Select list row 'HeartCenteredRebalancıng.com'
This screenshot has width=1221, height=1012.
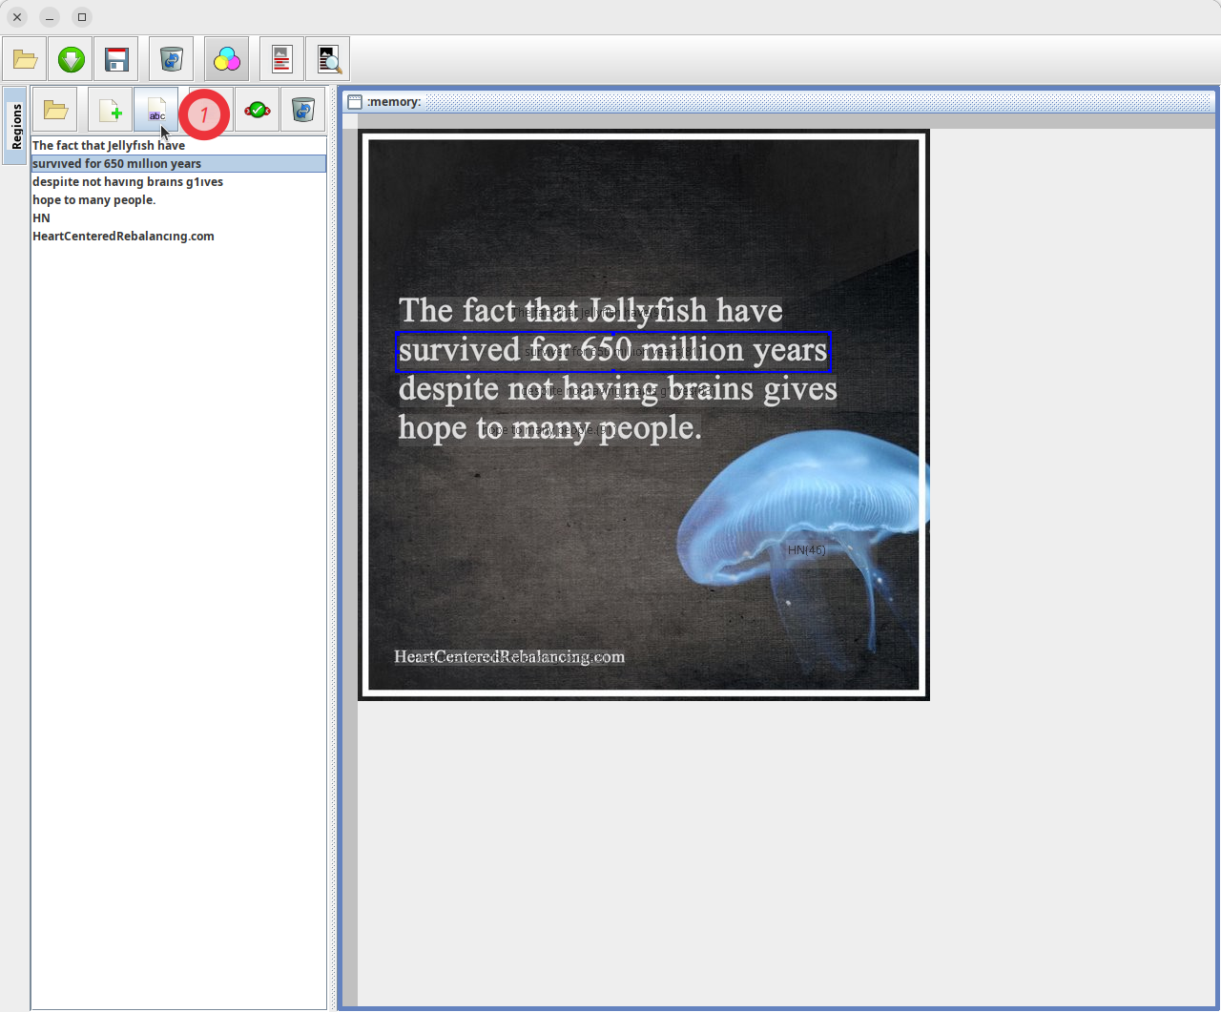coord(178,237)
